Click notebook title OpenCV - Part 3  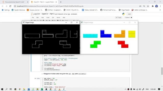[48, 14]
